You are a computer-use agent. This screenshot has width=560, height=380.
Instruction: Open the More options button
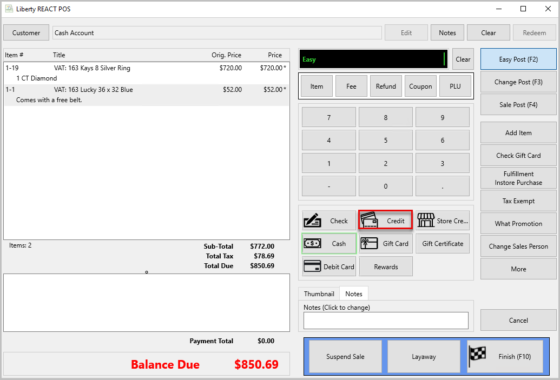click(518, 269)
